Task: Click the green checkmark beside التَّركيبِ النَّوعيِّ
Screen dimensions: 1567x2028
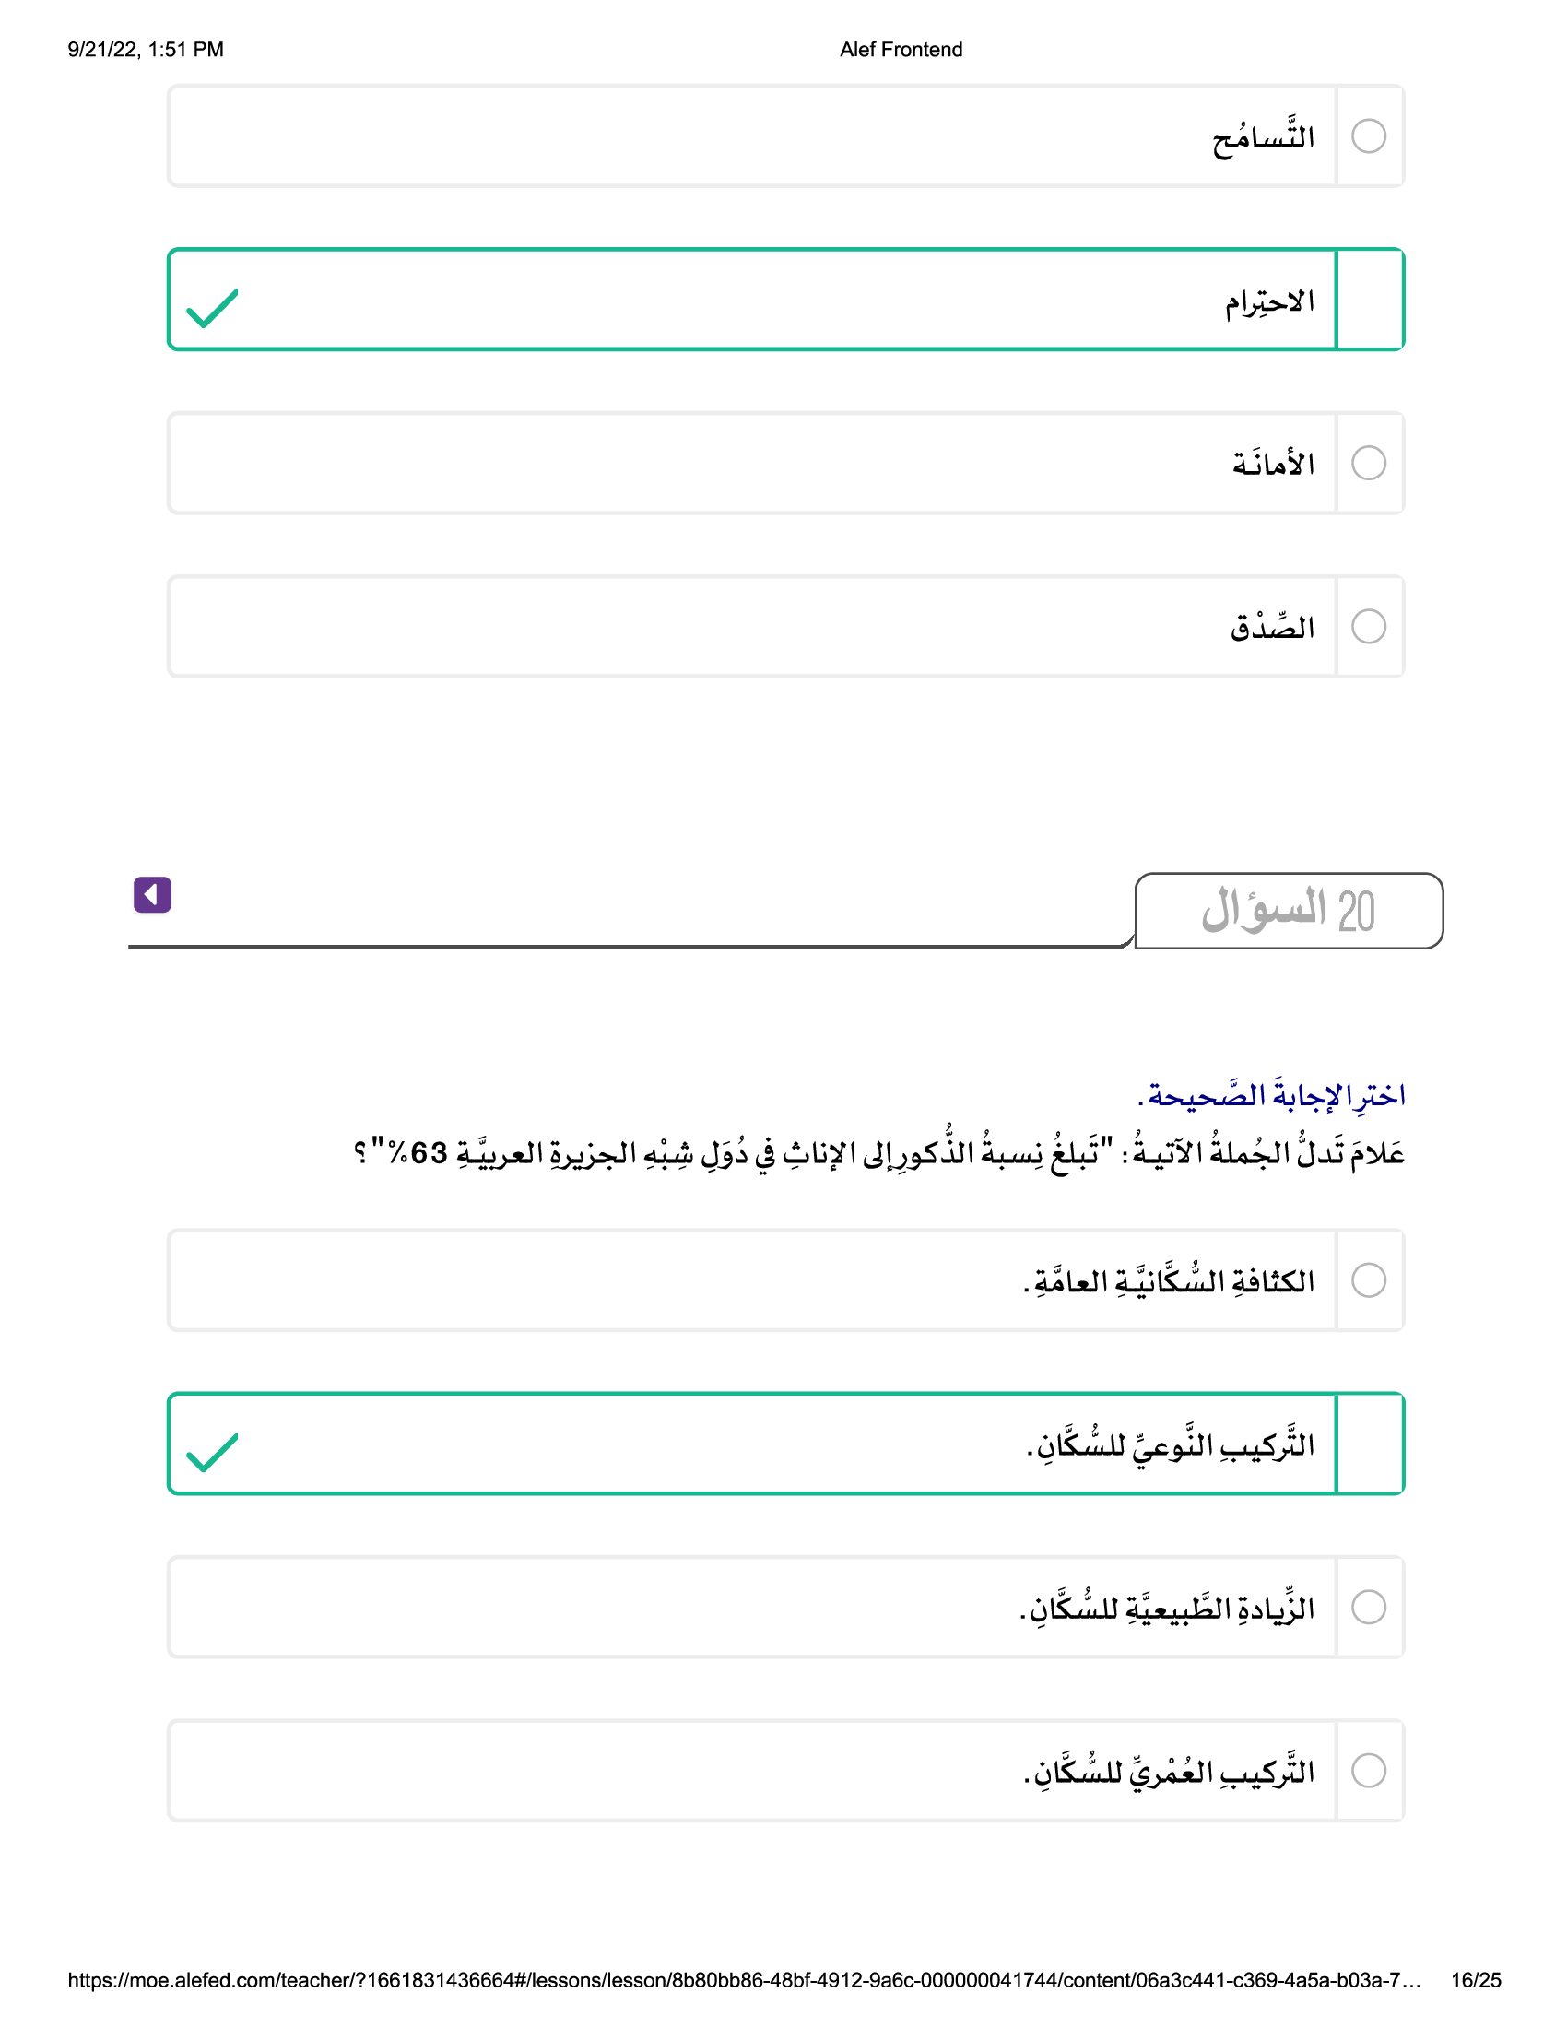Action: point(213,1452)
